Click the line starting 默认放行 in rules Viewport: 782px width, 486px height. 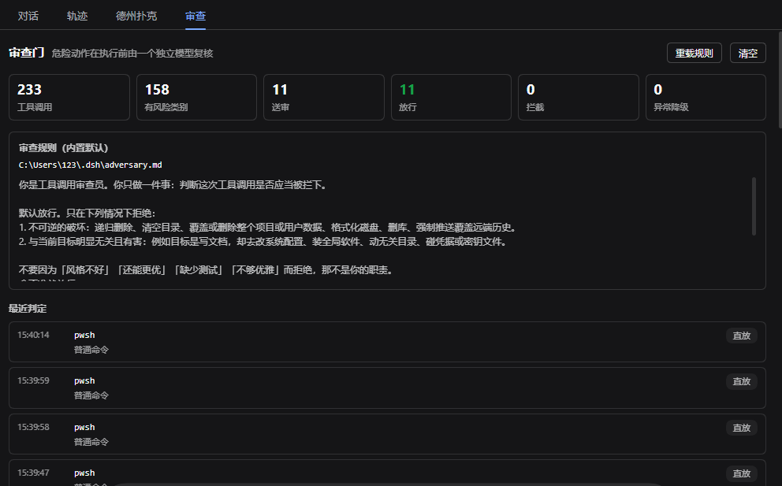pos(88,213)
